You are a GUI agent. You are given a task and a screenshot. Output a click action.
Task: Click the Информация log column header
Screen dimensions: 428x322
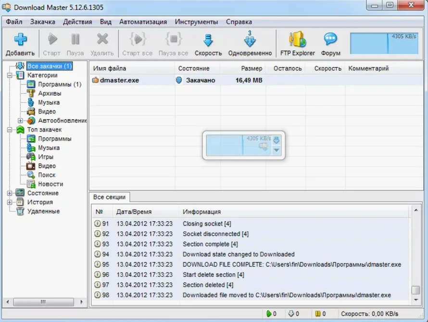(x=294, y=212)
